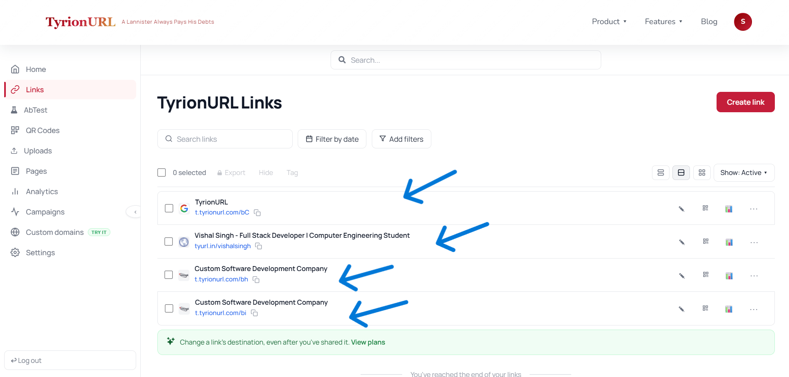This screenshot has width=789, height=377.
Task: Open QR code for t.tyrionurl.com/bh link
Action: point(706,274)
